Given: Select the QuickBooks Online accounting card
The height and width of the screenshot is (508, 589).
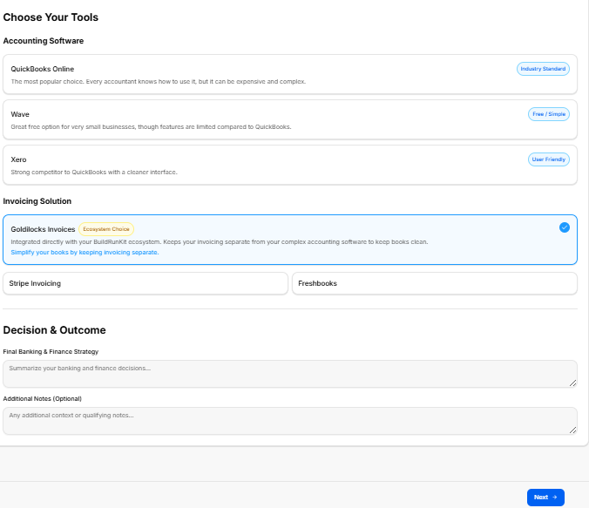Looking at the screenshot, I should (x=290, y=74).
